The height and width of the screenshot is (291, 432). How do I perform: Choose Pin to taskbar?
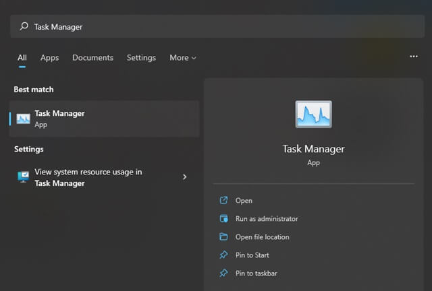(256, 273)
